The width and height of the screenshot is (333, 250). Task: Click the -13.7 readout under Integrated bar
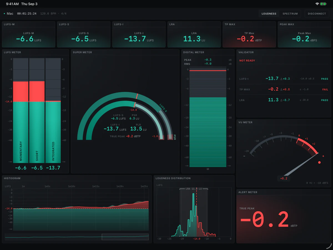[53, 168]
